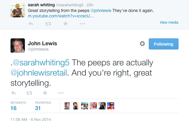Open the @sarahwhiting5 mention in main tweet

[x=41, y=63]
